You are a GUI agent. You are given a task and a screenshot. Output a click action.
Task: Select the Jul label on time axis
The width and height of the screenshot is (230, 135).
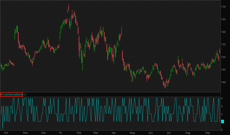169,133
